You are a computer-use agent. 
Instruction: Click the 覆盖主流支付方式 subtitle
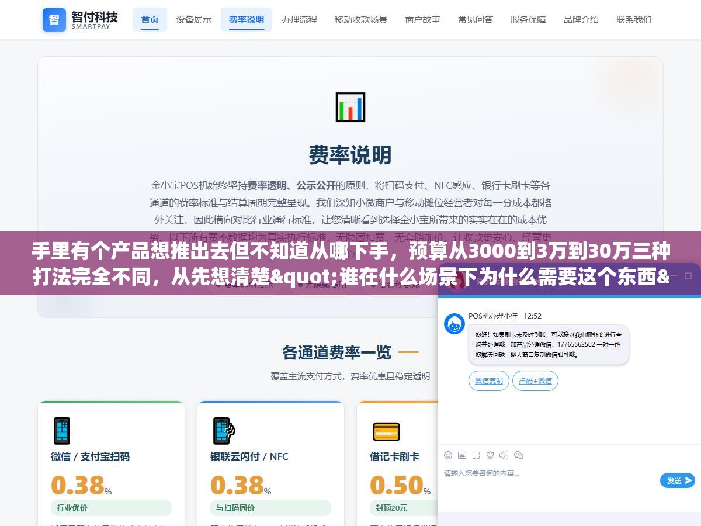tap(350, 376)
